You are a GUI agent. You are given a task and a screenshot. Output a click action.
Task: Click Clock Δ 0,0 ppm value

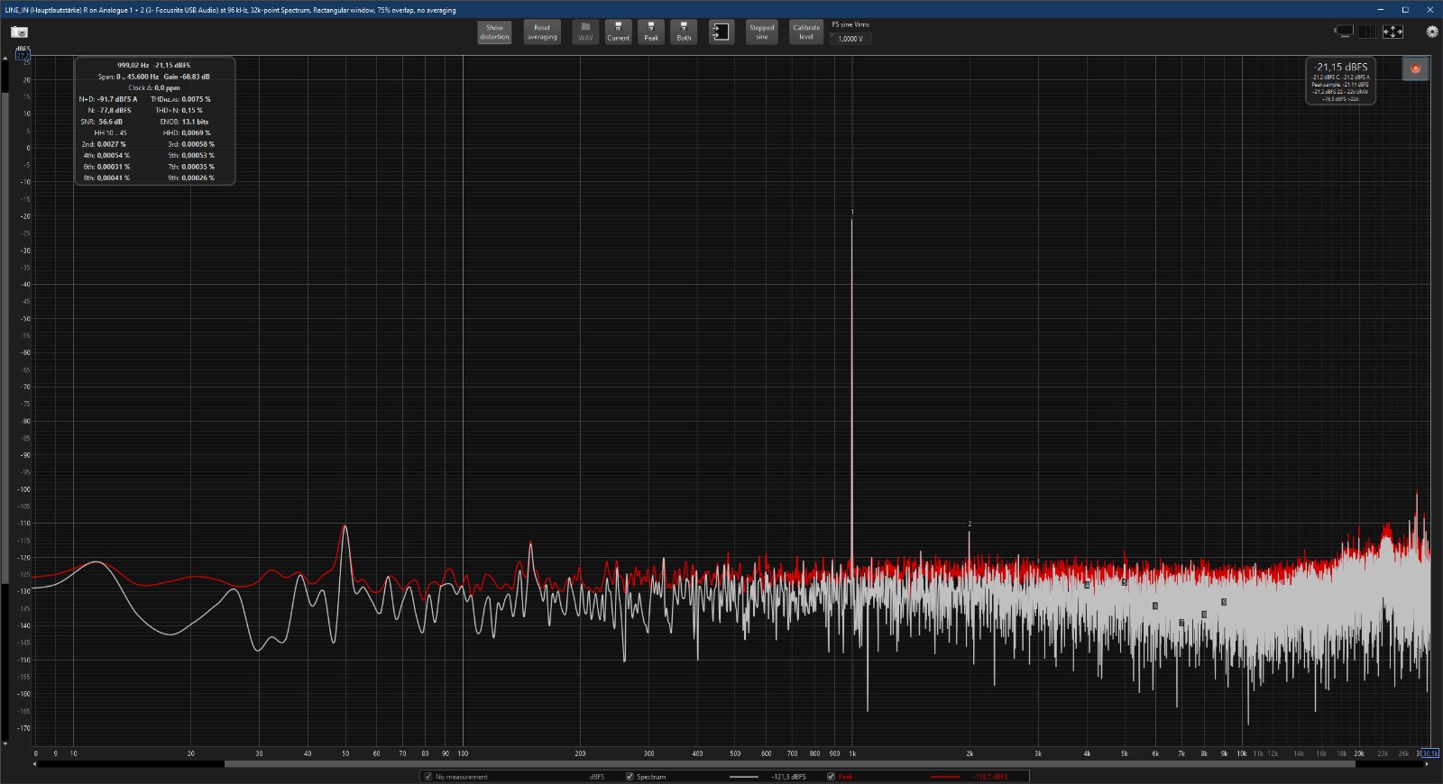(x=167, y=87)
